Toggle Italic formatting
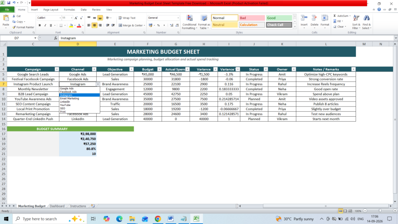398x224 pixels. (x=45, y=25)
